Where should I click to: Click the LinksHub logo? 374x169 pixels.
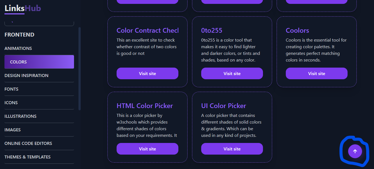pyautogui.click(x=22, y=8)
